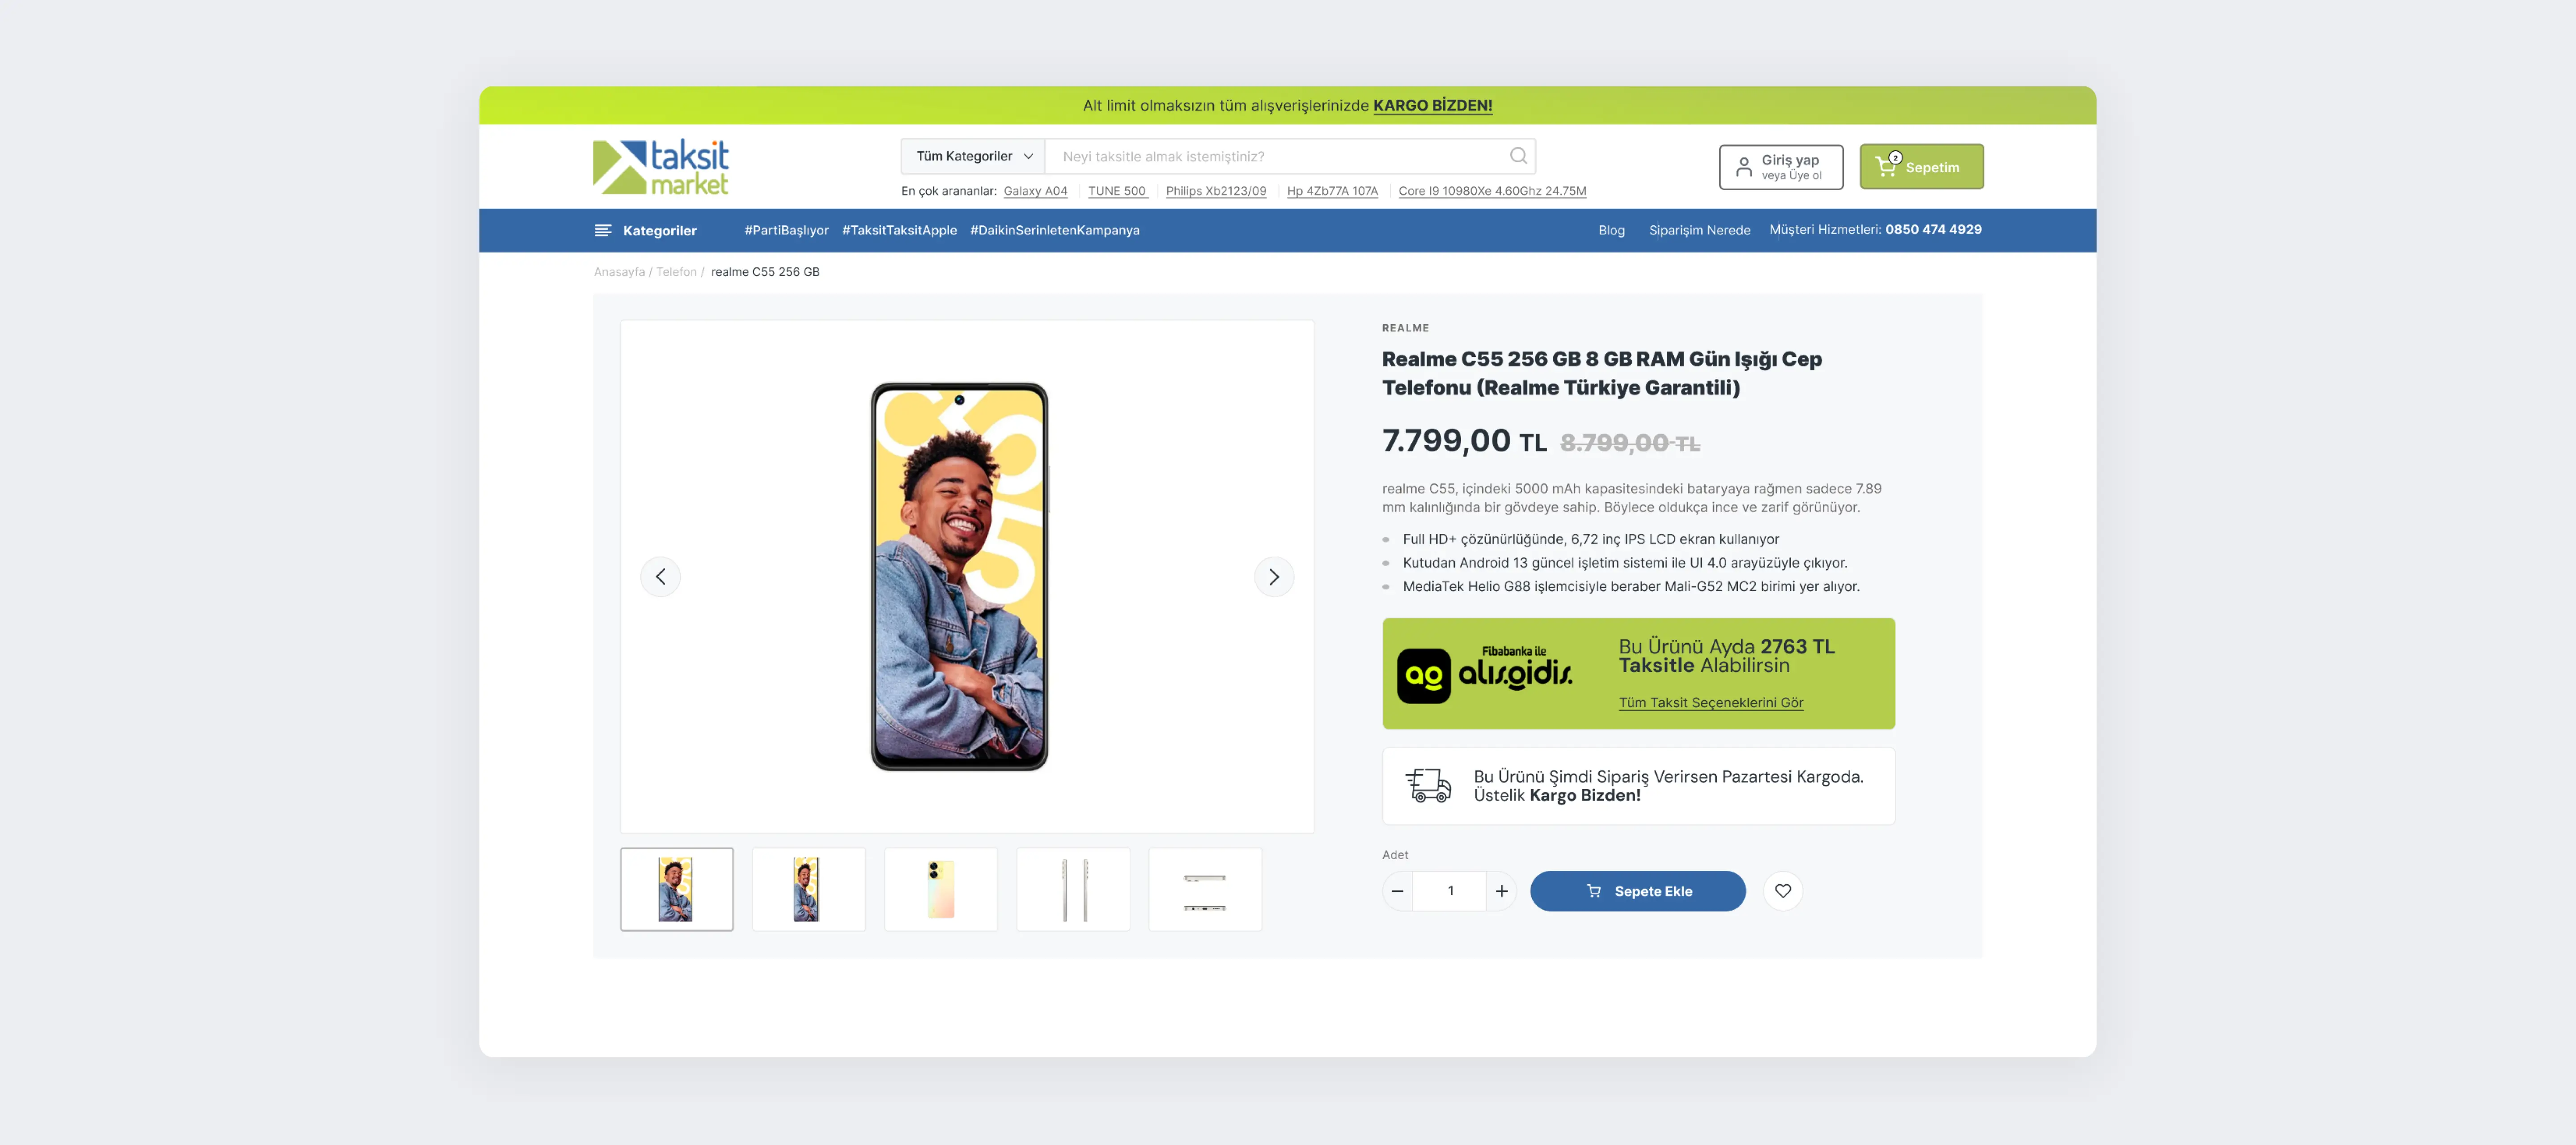The height and width of the screenshot is (1145, 2576).
Task: Click the Galaxy A04 popular search link
Action: pos(1035,191)
